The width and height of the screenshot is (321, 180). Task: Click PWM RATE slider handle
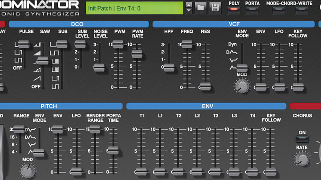pyautogui.click(x=137, y=54)
